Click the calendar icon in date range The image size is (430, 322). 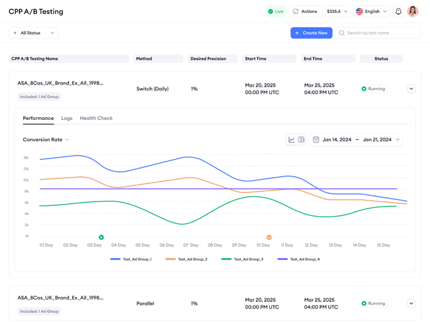[x=316, y=139]
